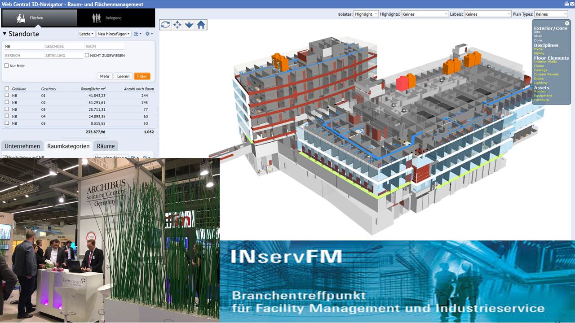Screen dimensions: 575x323
Task: Toggle the Ceilings layer
Action: [540, 70]
